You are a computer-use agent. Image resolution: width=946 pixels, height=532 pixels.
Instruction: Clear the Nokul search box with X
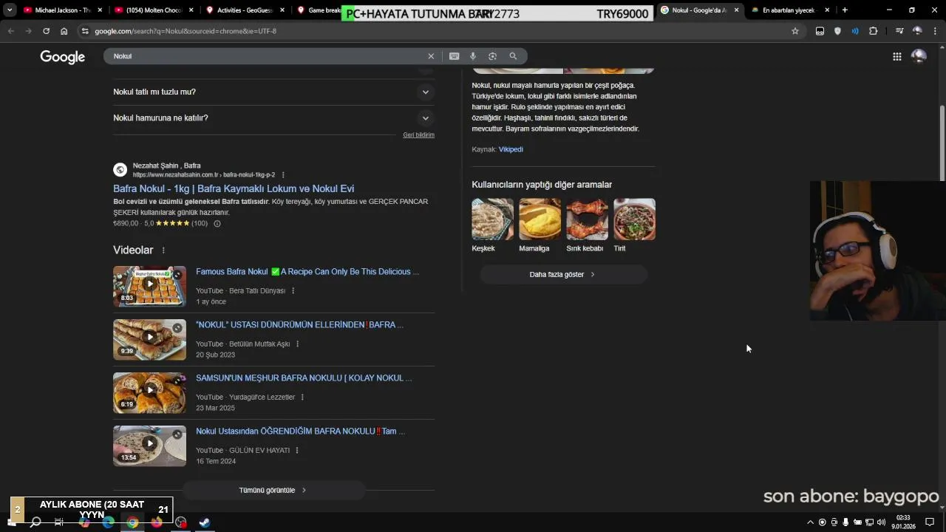pyautogui.click(x=431, y=56)
